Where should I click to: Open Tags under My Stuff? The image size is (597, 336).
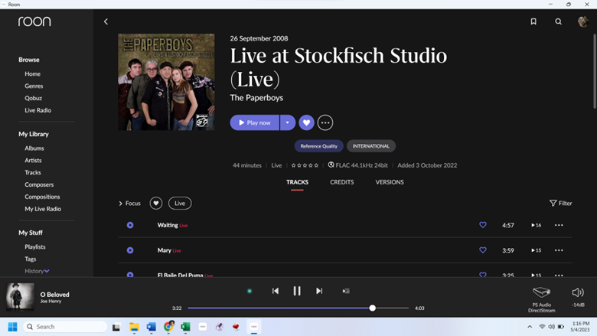[x=31, y=259]
